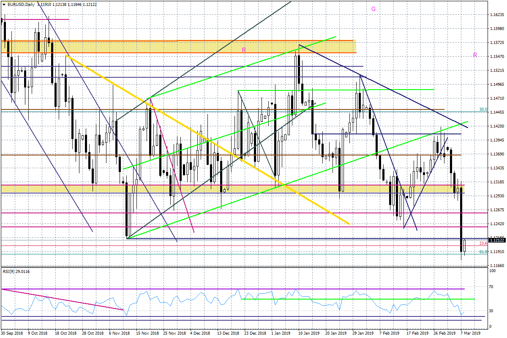Select the magenta descending RSI trendline
This screenshot has width=507, height=338.
(63, 300)
